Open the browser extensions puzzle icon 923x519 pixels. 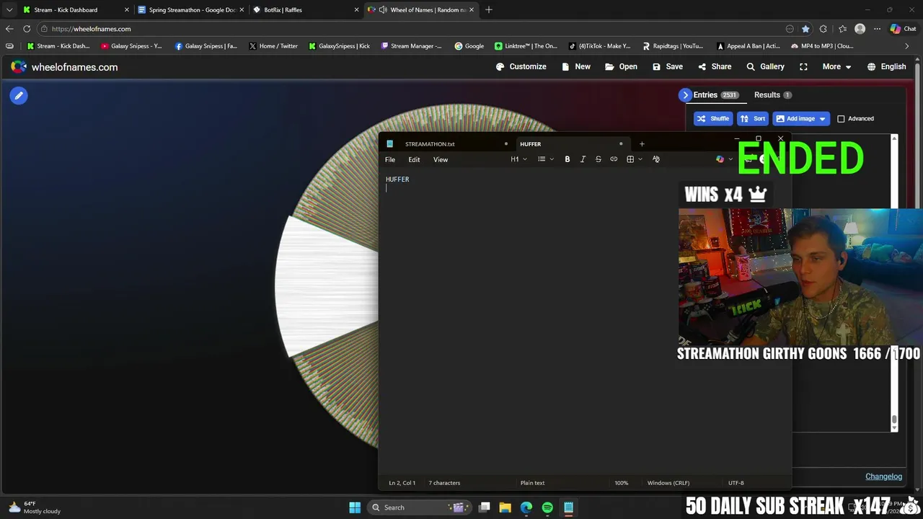823,29
